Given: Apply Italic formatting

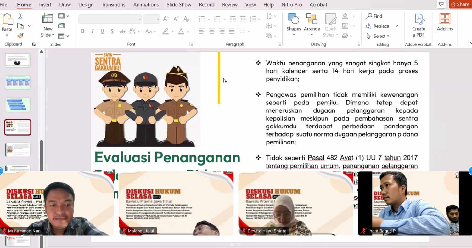Looking at the screenshot, I should pyautogui.click(x=92, y=31).
